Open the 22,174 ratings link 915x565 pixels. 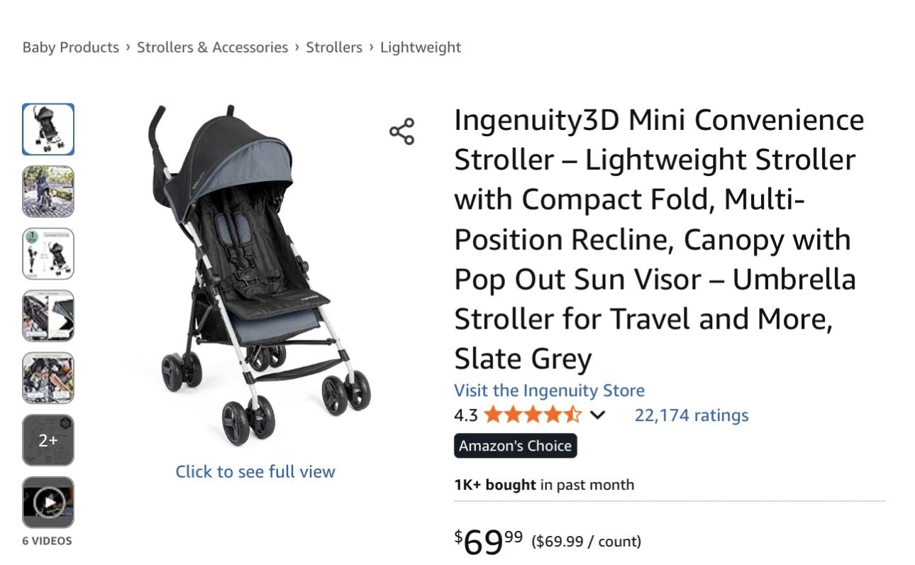coord(690,415)
